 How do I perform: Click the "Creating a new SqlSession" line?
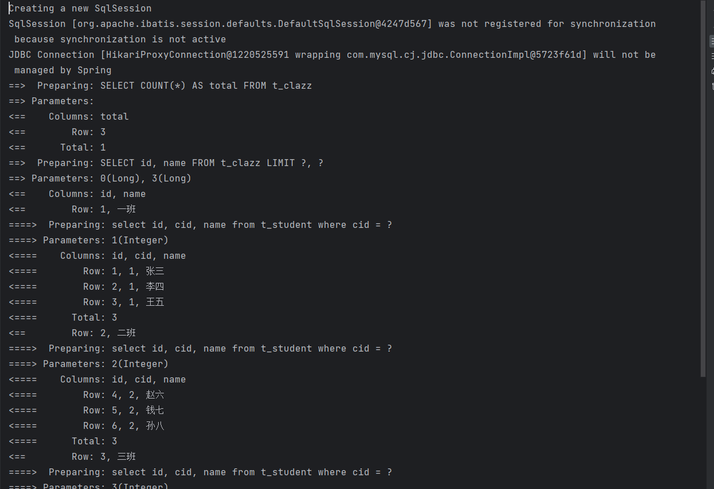click(80, 9)
